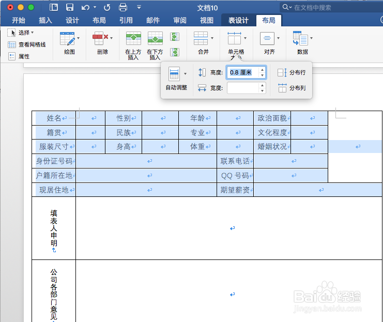The image size is (383, 322).
Task: Open the 插入 ribbon tab
Action: click(x=45, y=20)
